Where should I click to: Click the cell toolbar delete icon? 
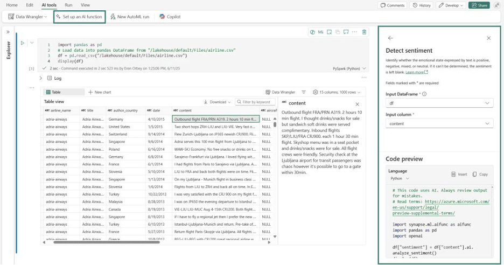pyautogui.click(x=364, y=32)
